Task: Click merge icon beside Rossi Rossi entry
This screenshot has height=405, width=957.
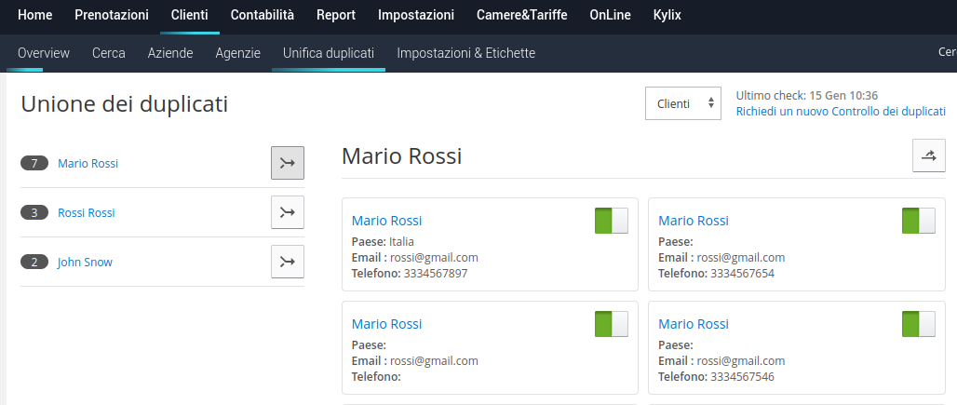Action: (x=288, y=212)
